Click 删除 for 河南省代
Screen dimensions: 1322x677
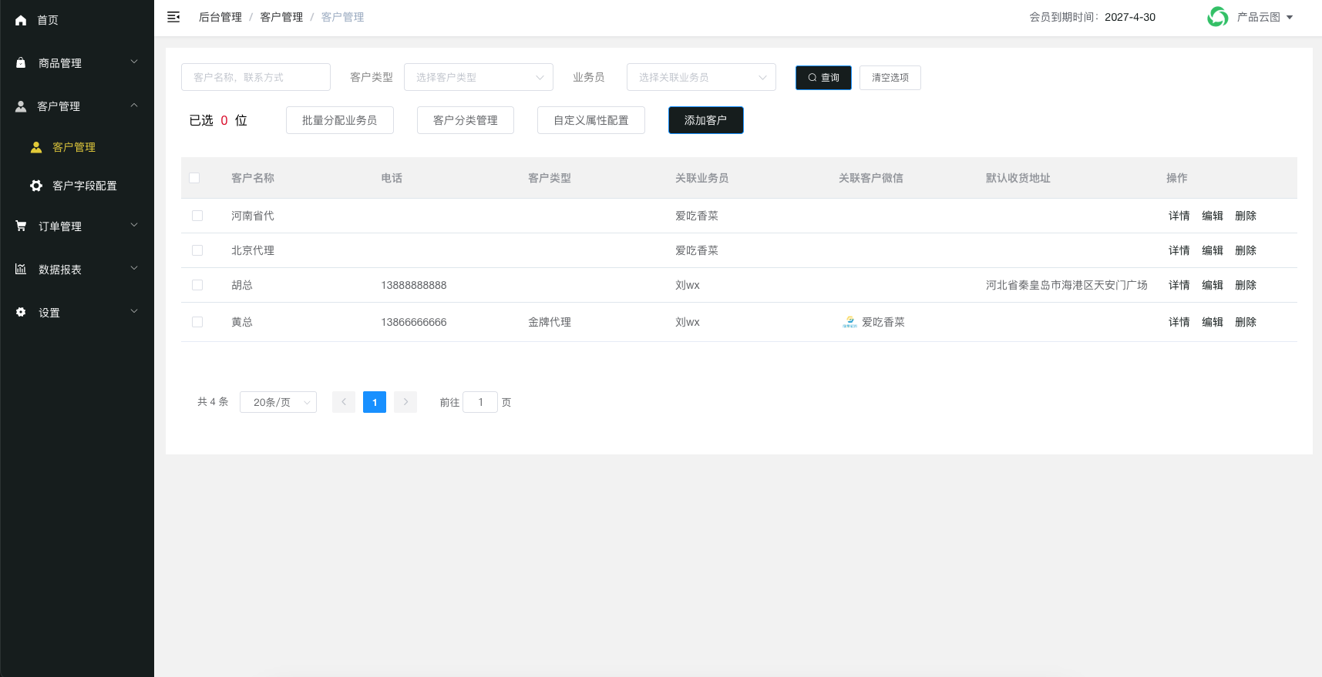(1246, 216)
